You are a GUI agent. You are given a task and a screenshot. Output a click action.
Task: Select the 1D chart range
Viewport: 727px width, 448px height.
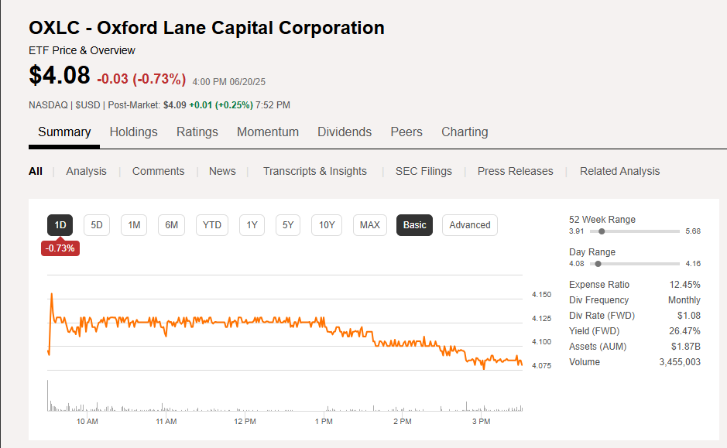pos(60,225)
